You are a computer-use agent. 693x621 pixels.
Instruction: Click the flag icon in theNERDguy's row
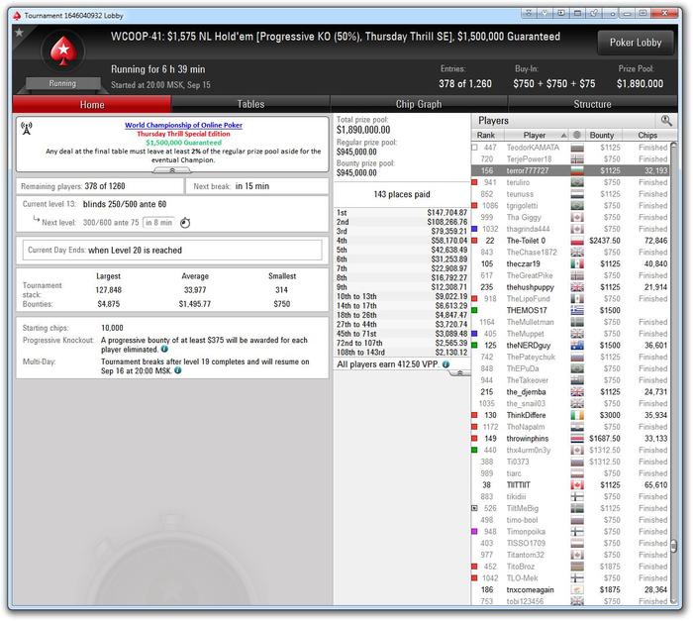point(577,346)
